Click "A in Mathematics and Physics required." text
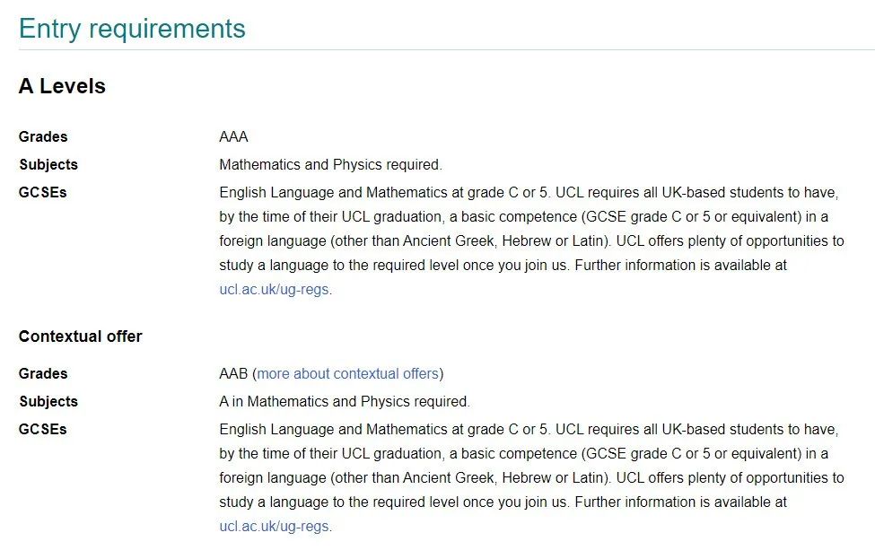 [x=344, y=401]
